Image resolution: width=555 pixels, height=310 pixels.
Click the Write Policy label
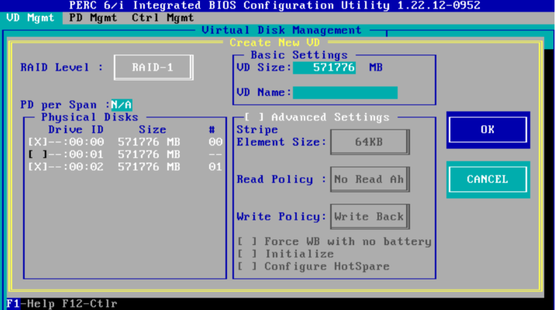click(x=282, y=216)
